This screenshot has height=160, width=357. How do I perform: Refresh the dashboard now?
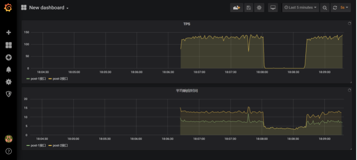pyautogui.click(x=335, y=8)
